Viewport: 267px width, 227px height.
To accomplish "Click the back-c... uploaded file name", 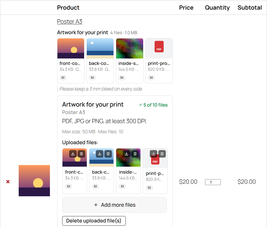I will (x=101, y=172).
